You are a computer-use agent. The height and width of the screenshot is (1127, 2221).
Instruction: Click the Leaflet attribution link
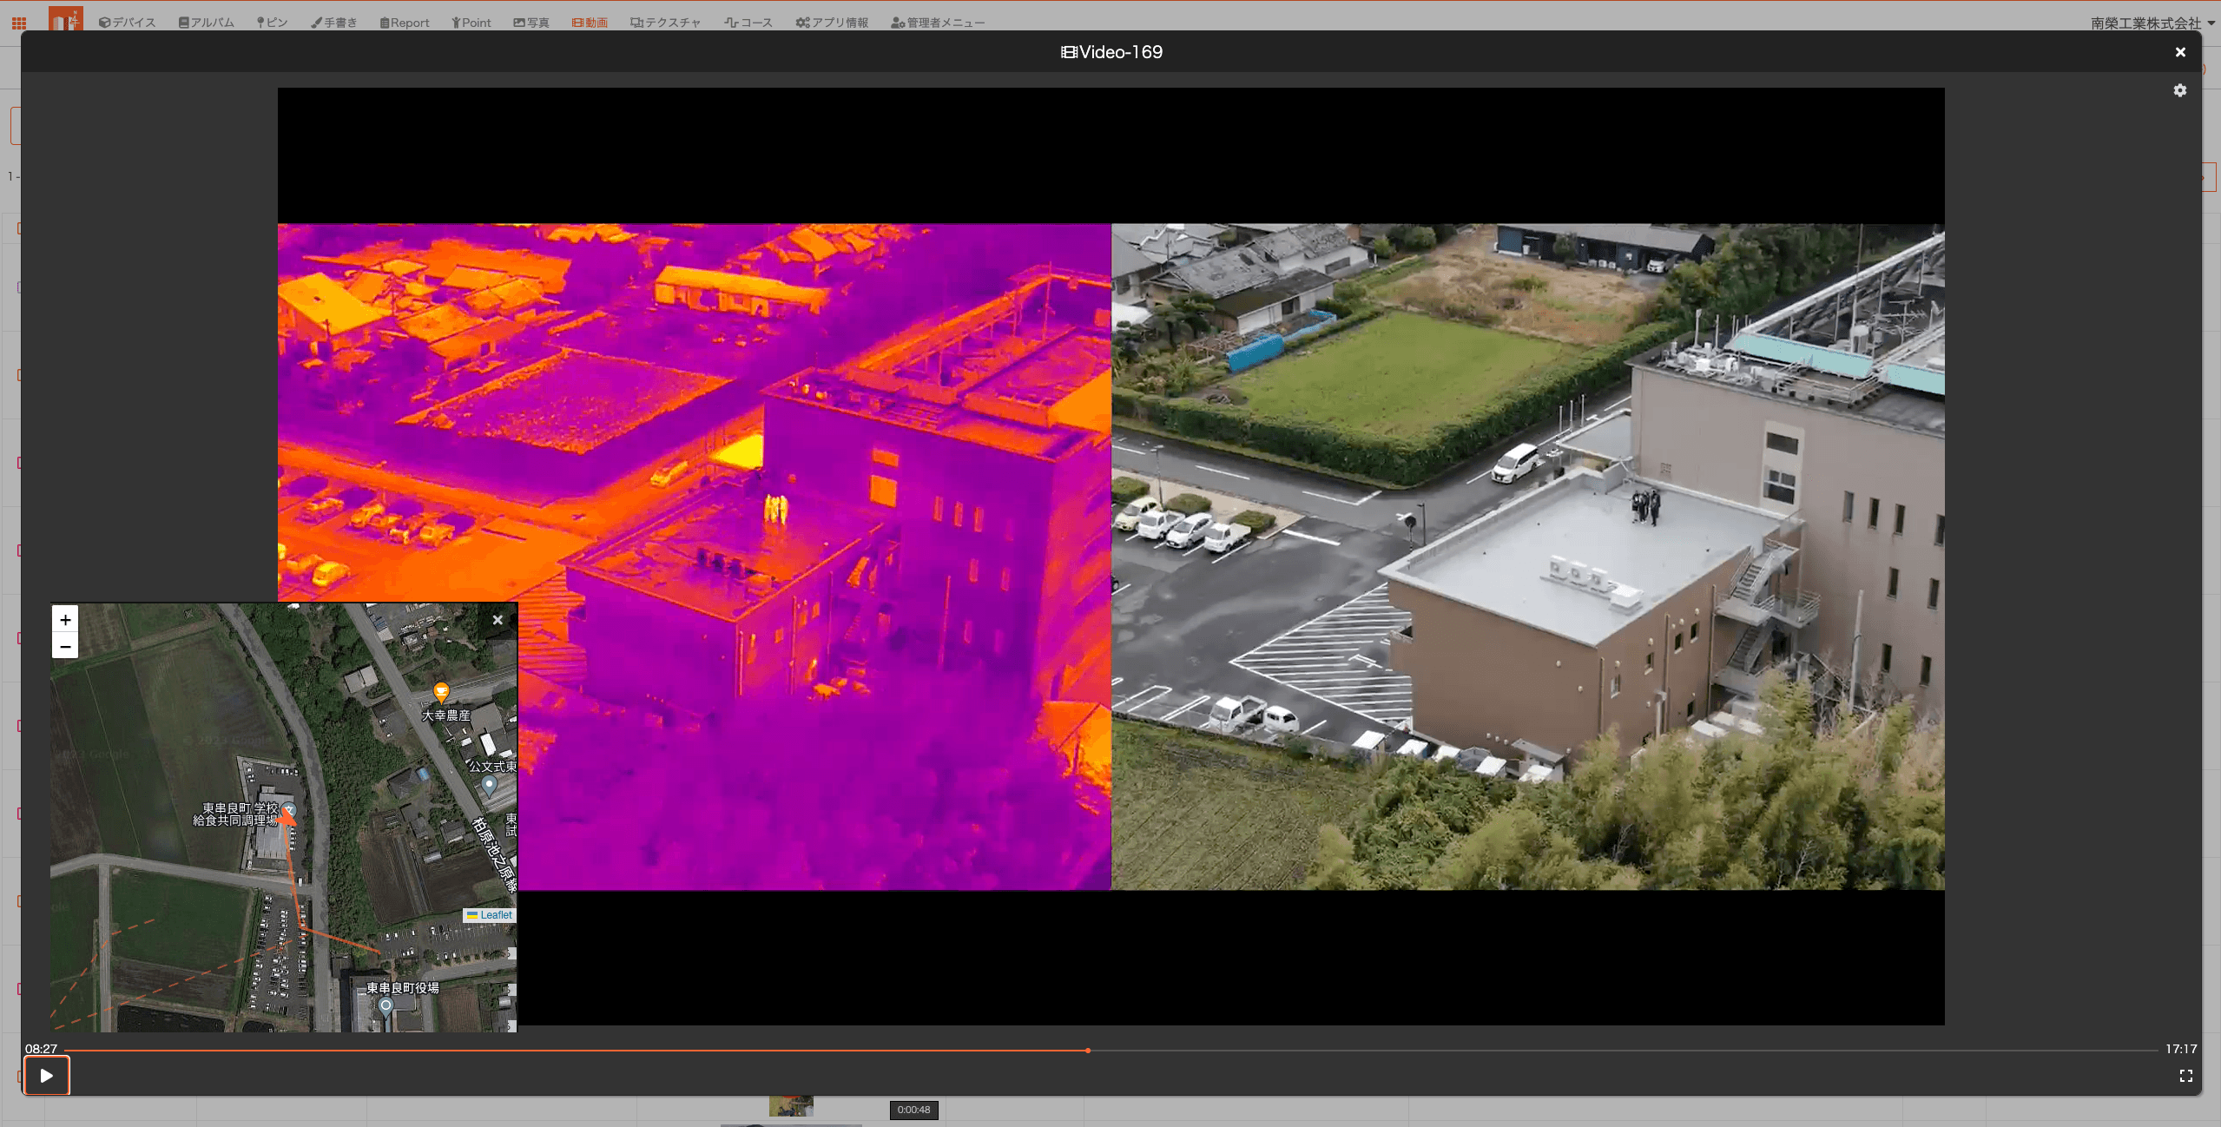click(x=496, y=915)
